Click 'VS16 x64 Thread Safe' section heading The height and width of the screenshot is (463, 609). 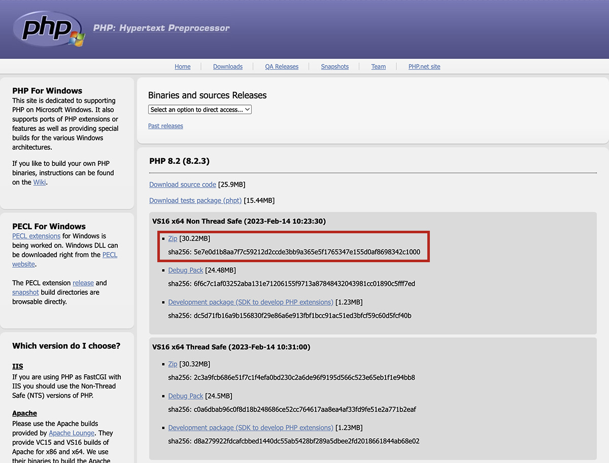231,347
